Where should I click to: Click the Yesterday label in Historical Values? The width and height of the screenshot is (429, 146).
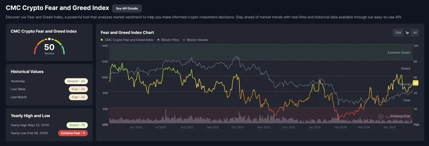18,81
